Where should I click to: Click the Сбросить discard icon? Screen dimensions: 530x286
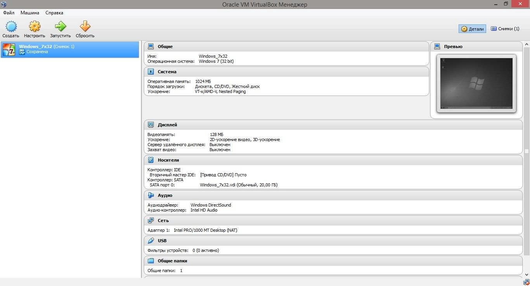point(85,26)
